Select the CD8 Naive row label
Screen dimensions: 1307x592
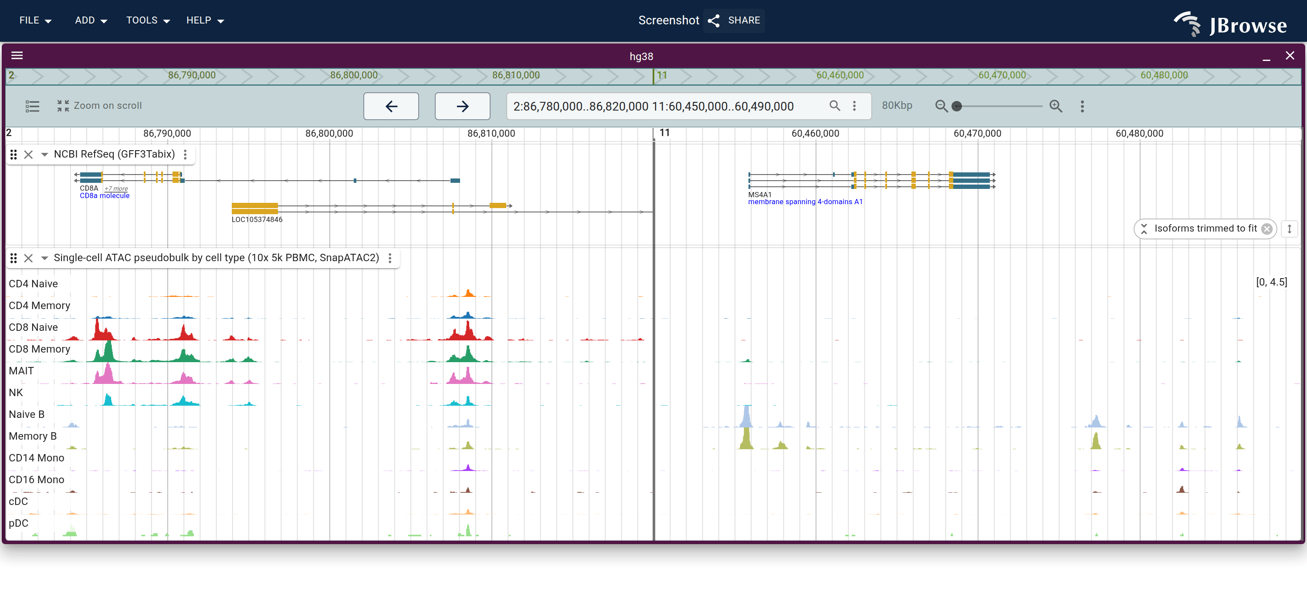(33, 327)
